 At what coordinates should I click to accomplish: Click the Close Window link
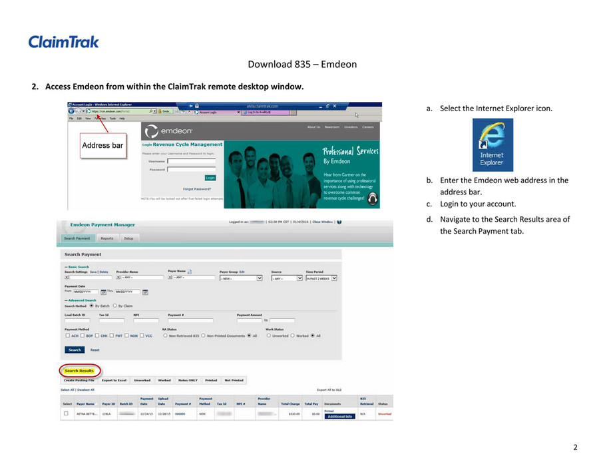(323, 222)
